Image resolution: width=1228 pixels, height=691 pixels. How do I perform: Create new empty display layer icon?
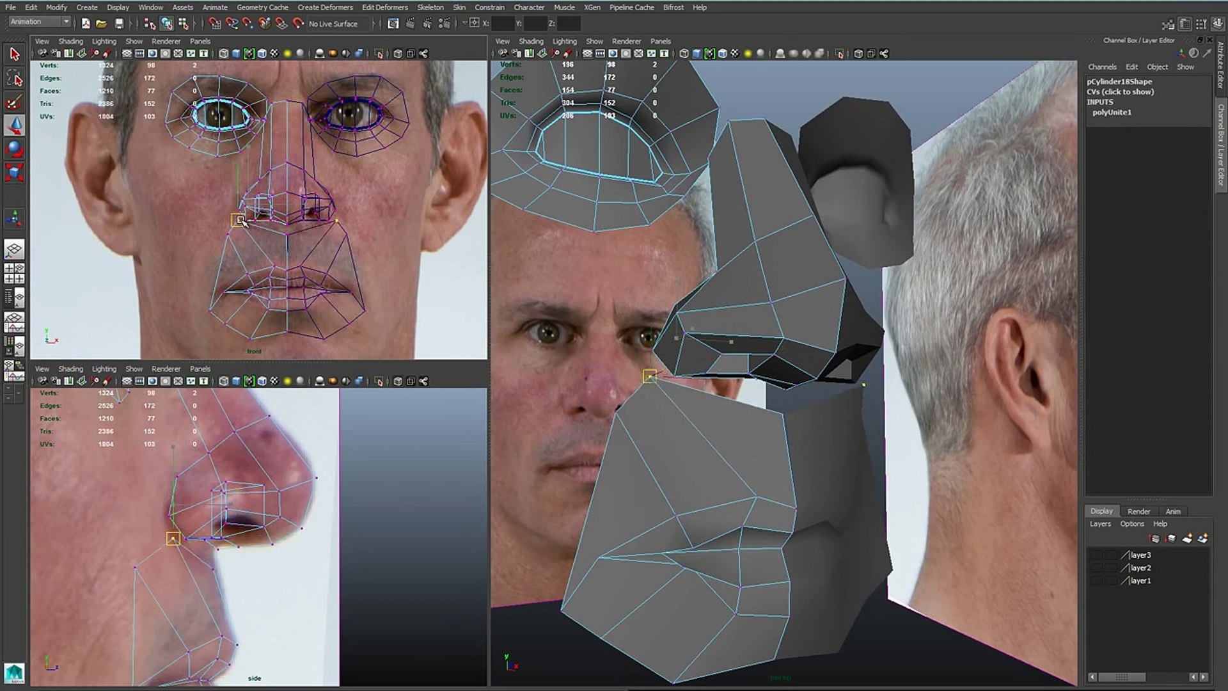pyautogui.click(x=1187, y=539)
